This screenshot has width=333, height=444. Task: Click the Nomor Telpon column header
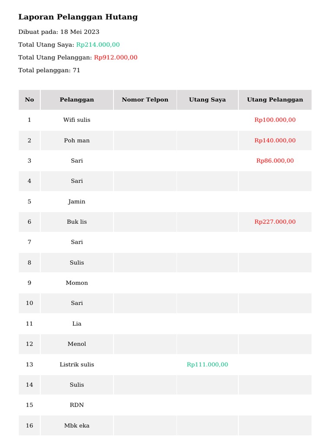(x=145, y=100)
